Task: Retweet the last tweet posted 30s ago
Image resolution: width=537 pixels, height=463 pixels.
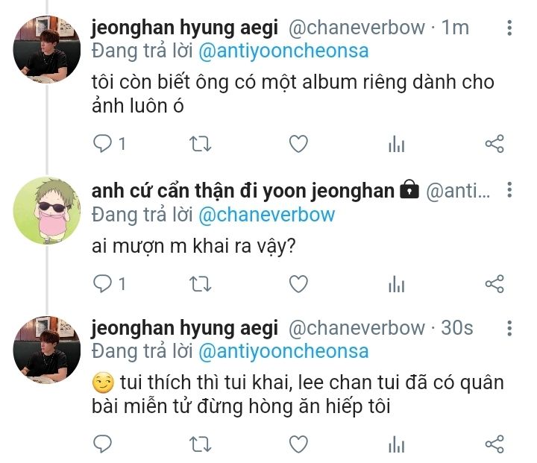Action: pyautogui.click(x=201, y=444)
